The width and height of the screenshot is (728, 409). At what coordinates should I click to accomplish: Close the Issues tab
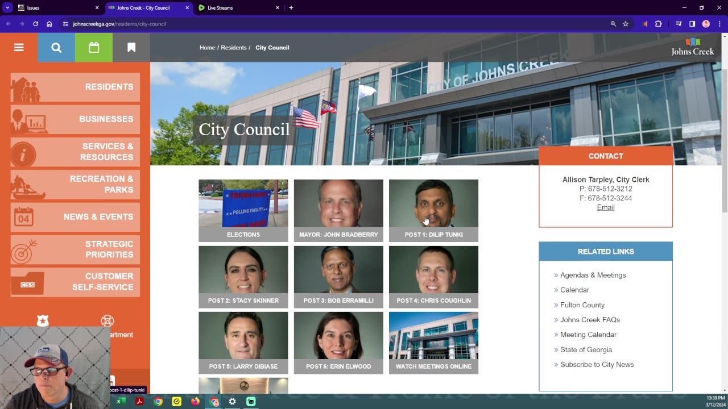pyautogui.click(x=97, y=8)
